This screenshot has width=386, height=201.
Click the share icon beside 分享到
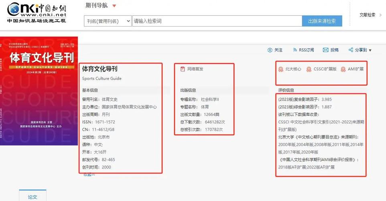[351, 50]
